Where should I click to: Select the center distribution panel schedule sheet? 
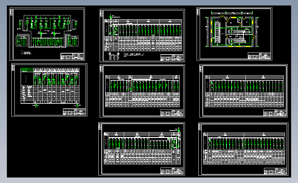point(142,91)
